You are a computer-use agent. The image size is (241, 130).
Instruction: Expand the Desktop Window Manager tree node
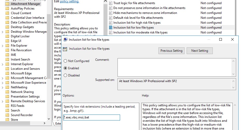(2, 32)
